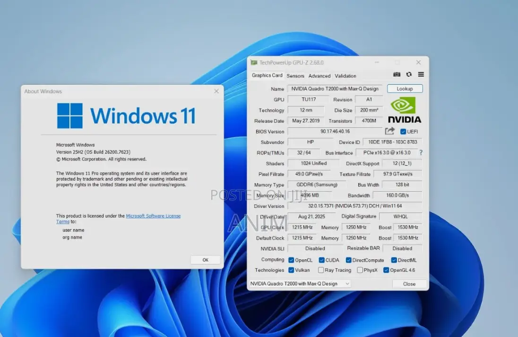
Task: Toggle the Ray Tracing checkbox
Action: [x=321, y=270]
